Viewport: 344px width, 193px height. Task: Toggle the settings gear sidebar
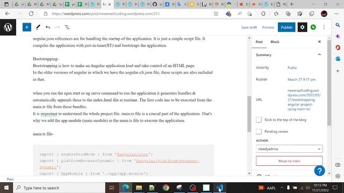tap(302, 27)
